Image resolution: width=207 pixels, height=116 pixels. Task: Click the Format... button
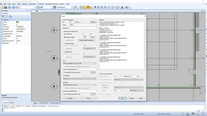(93, 22)
